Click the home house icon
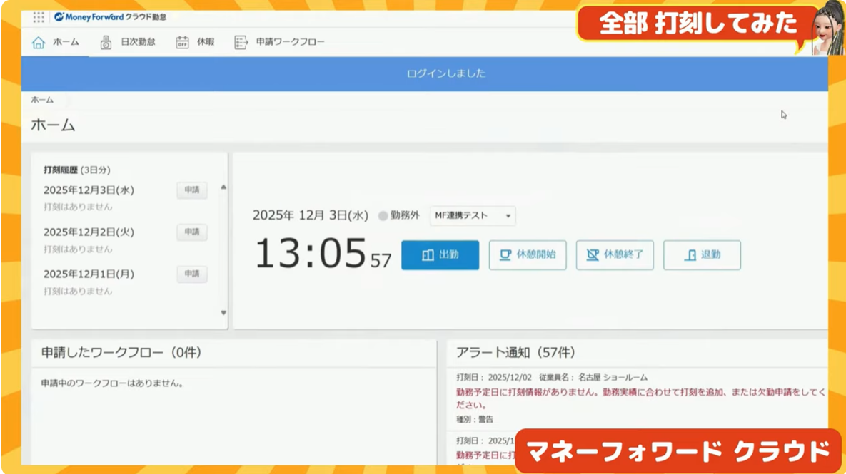Viewport: 846px width, 474px height. [x=39, y=42]
